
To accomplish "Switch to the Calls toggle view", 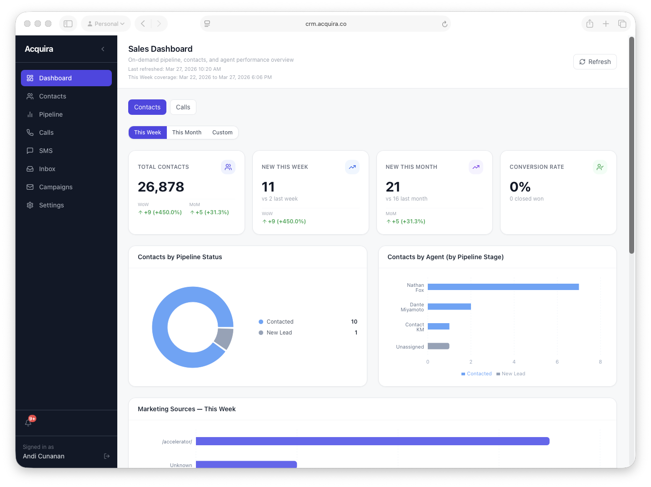I will (183, 107).
